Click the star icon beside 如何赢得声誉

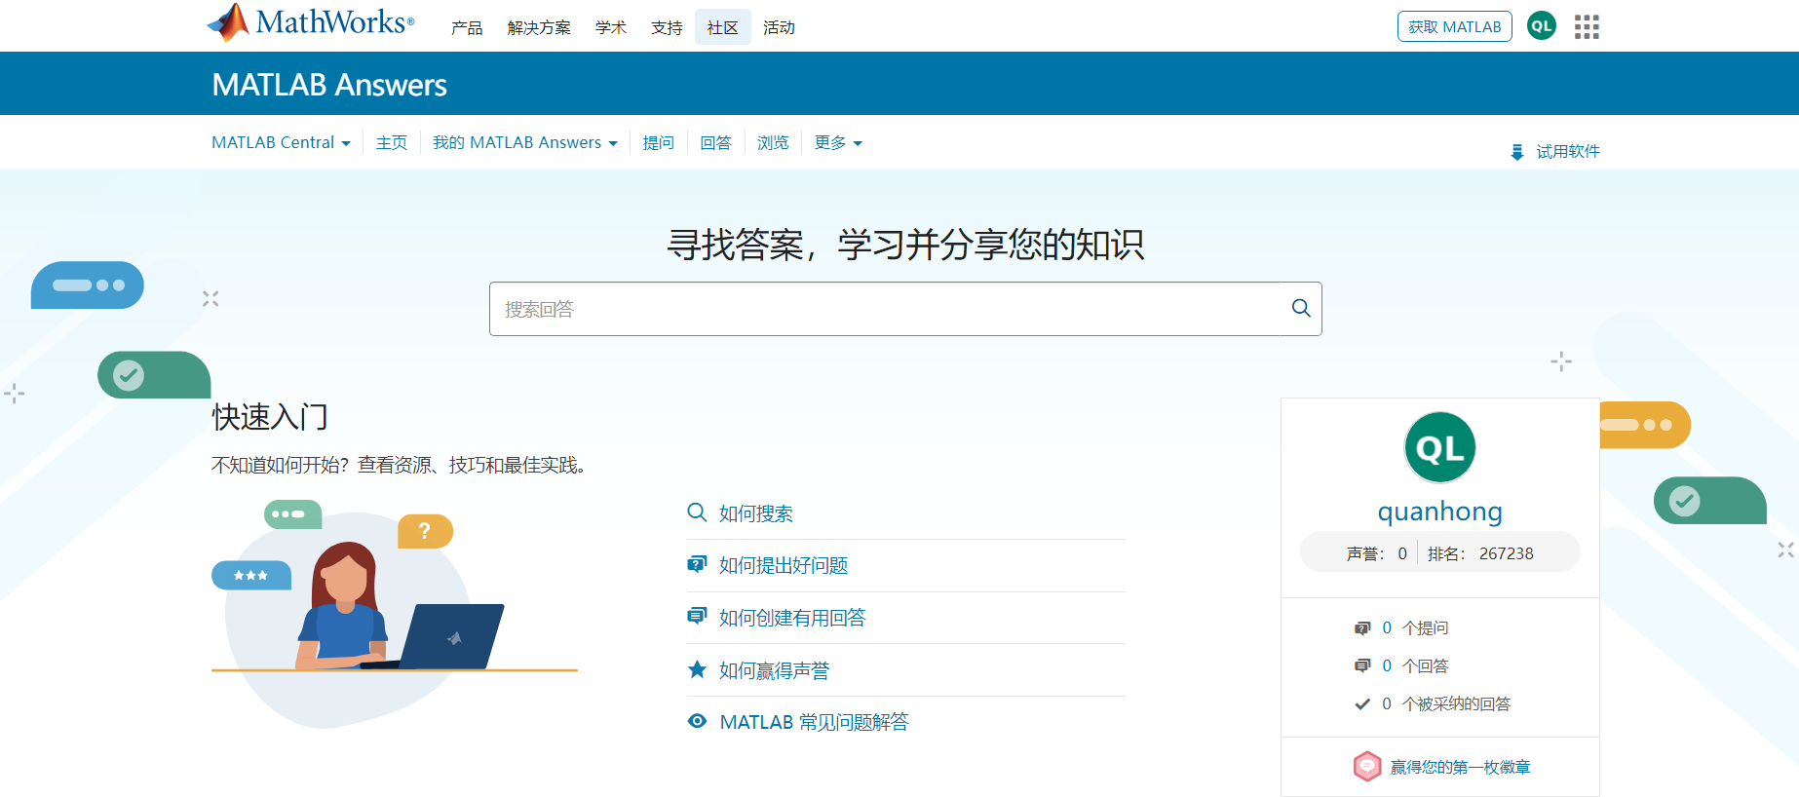(697, 669)
